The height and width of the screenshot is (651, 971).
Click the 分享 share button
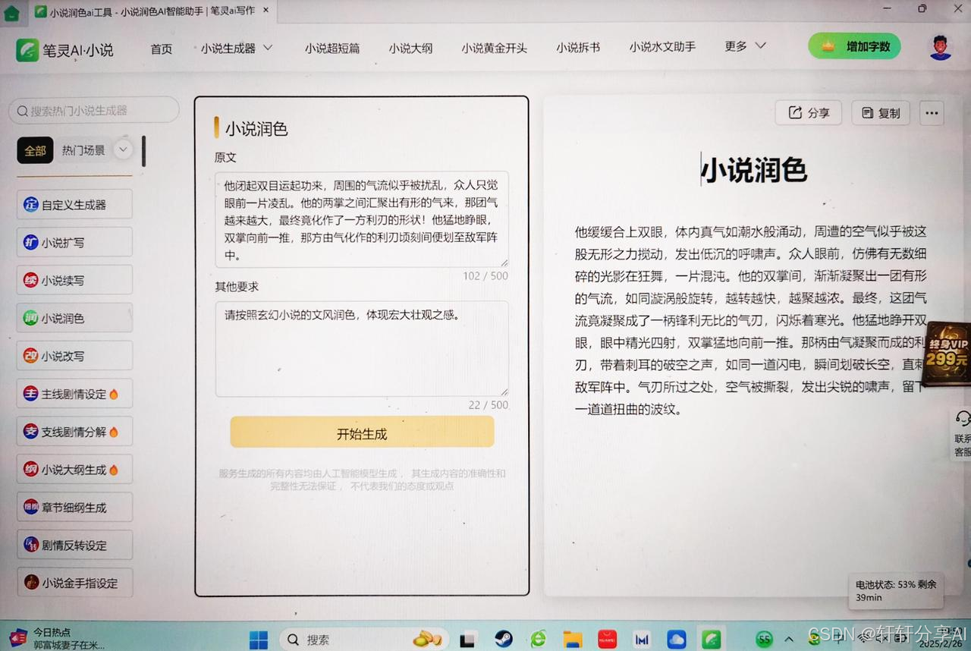pos(809,112)
